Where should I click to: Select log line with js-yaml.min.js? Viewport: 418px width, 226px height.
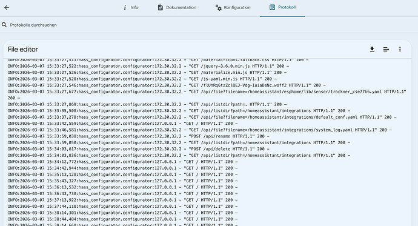(142, 79)
